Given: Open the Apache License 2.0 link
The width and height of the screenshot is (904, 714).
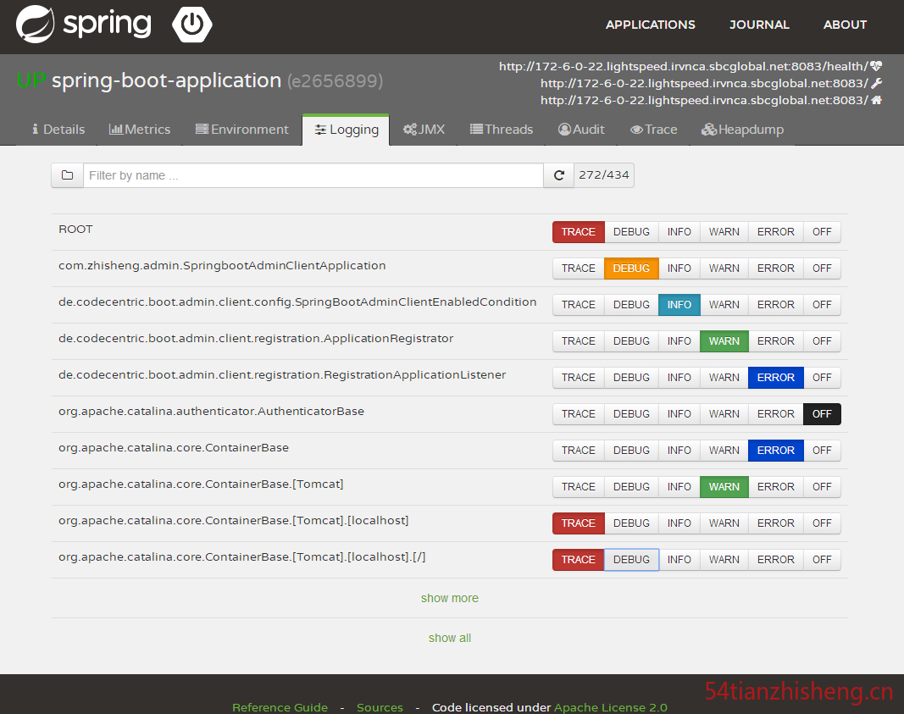Looking at the screenshot, I should click(611, 707).
